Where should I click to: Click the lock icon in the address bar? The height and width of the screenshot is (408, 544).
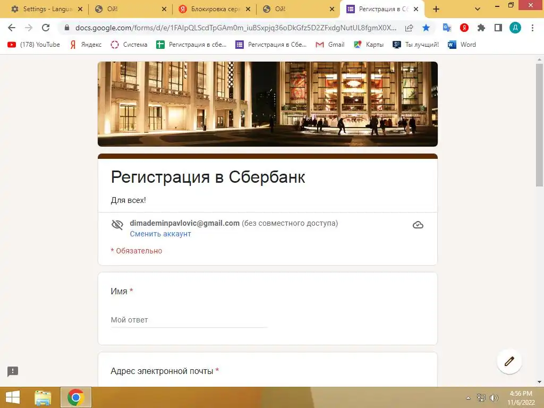click(67, 28)
